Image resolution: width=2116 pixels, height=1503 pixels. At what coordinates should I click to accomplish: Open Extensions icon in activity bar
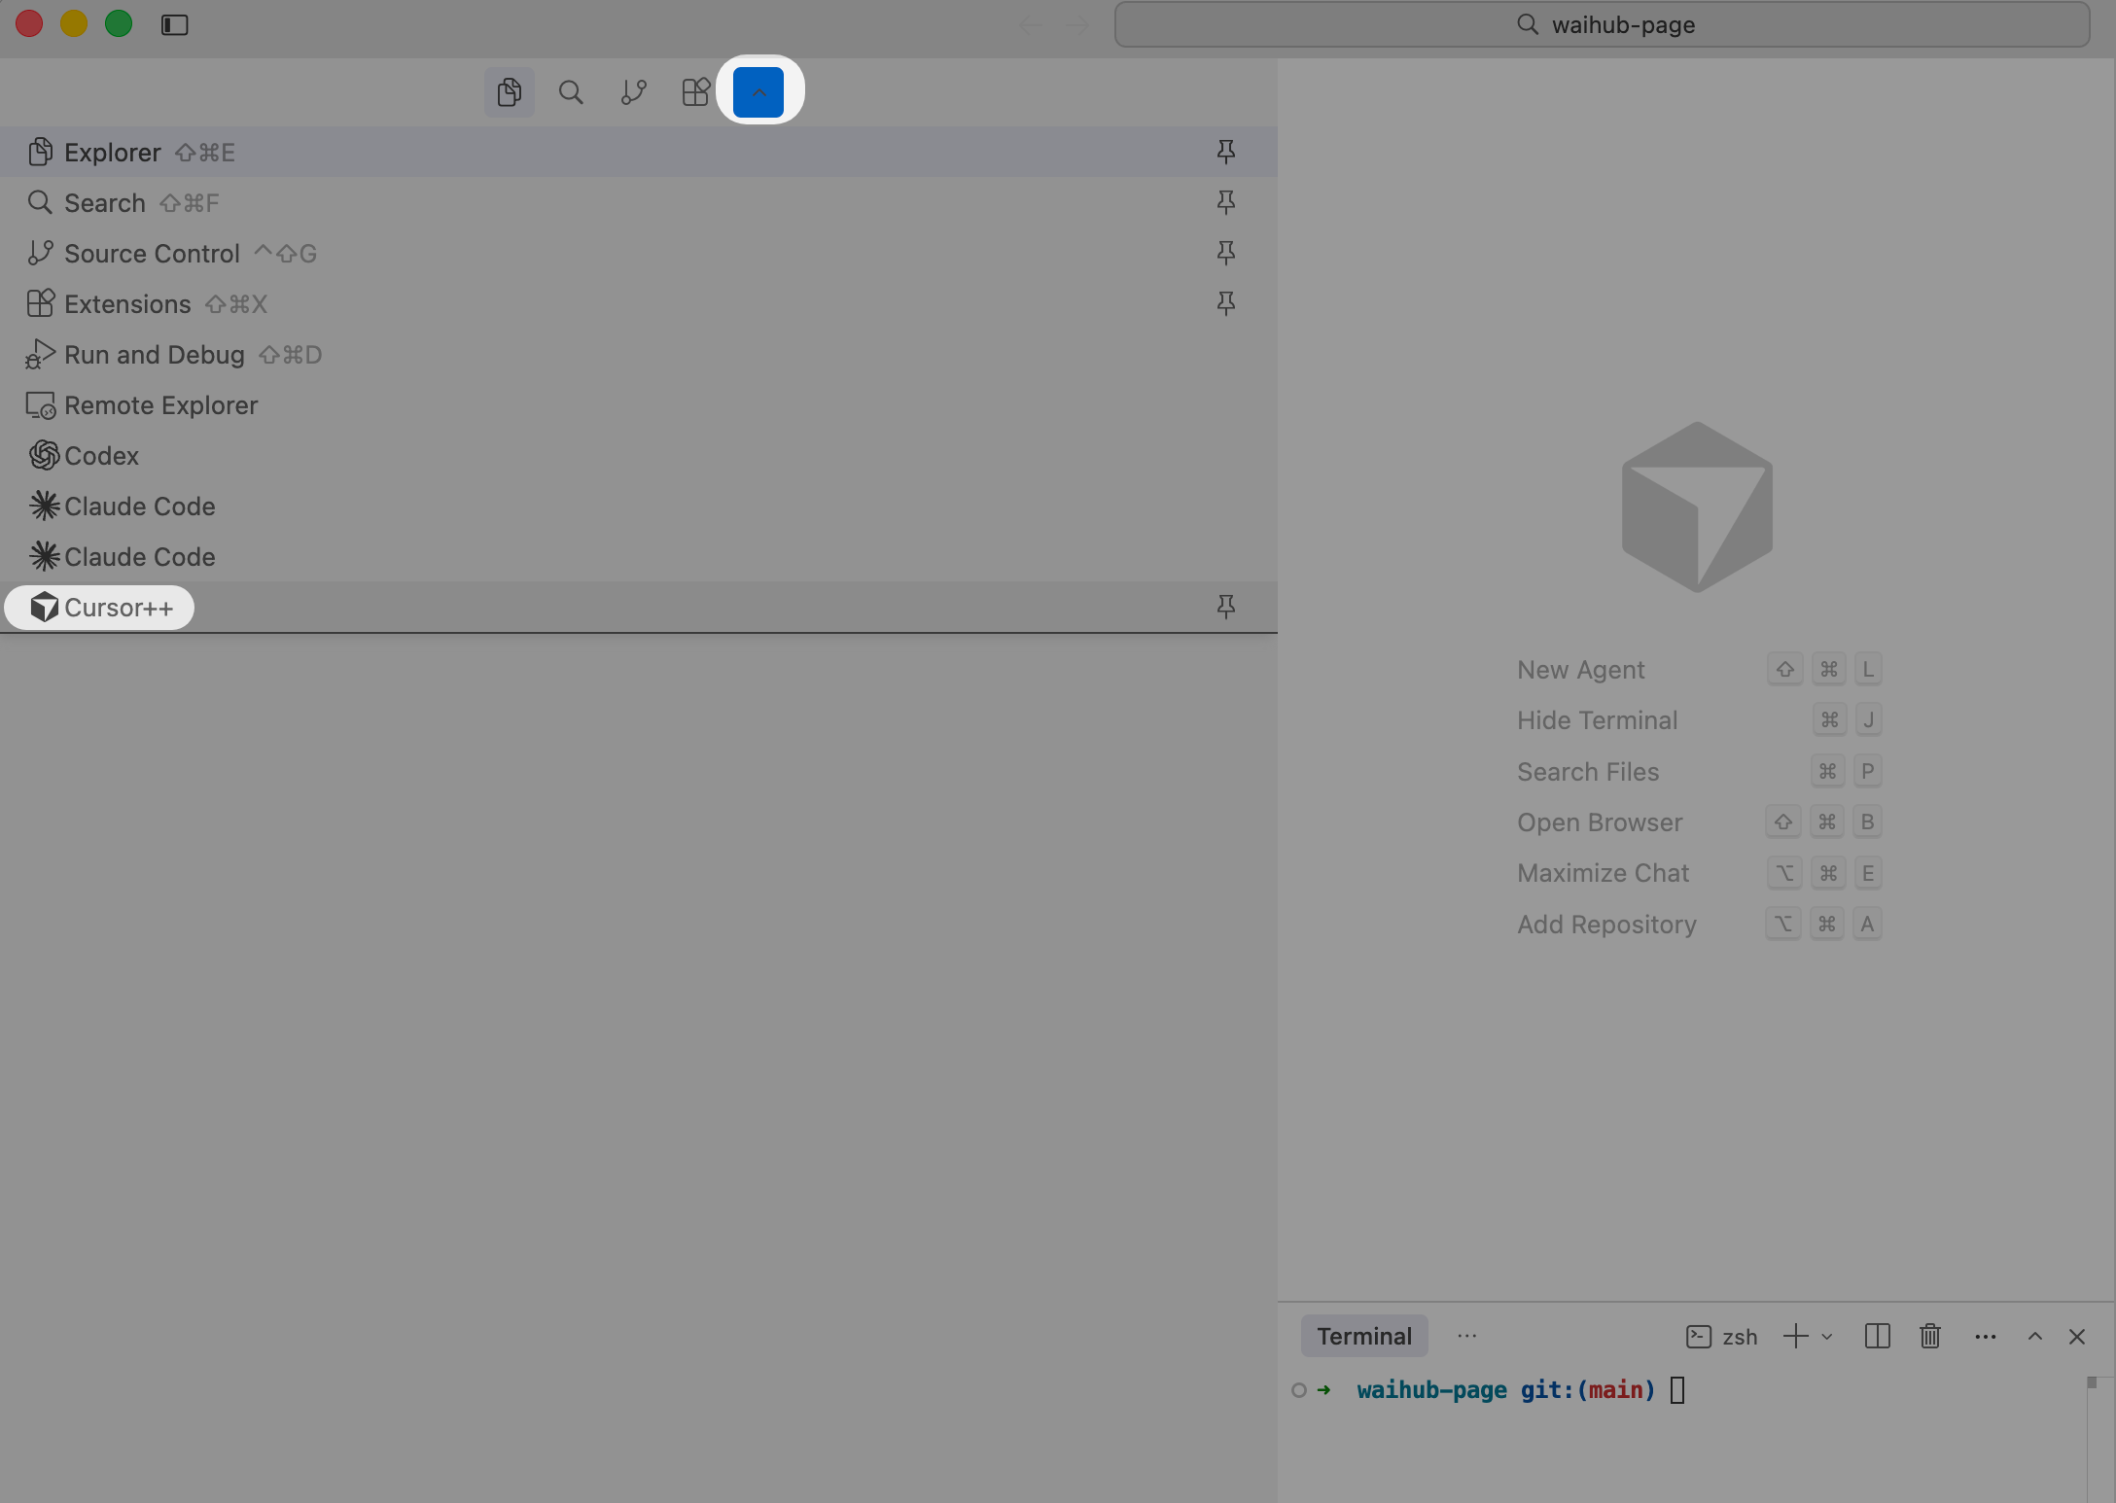point(695,92)
